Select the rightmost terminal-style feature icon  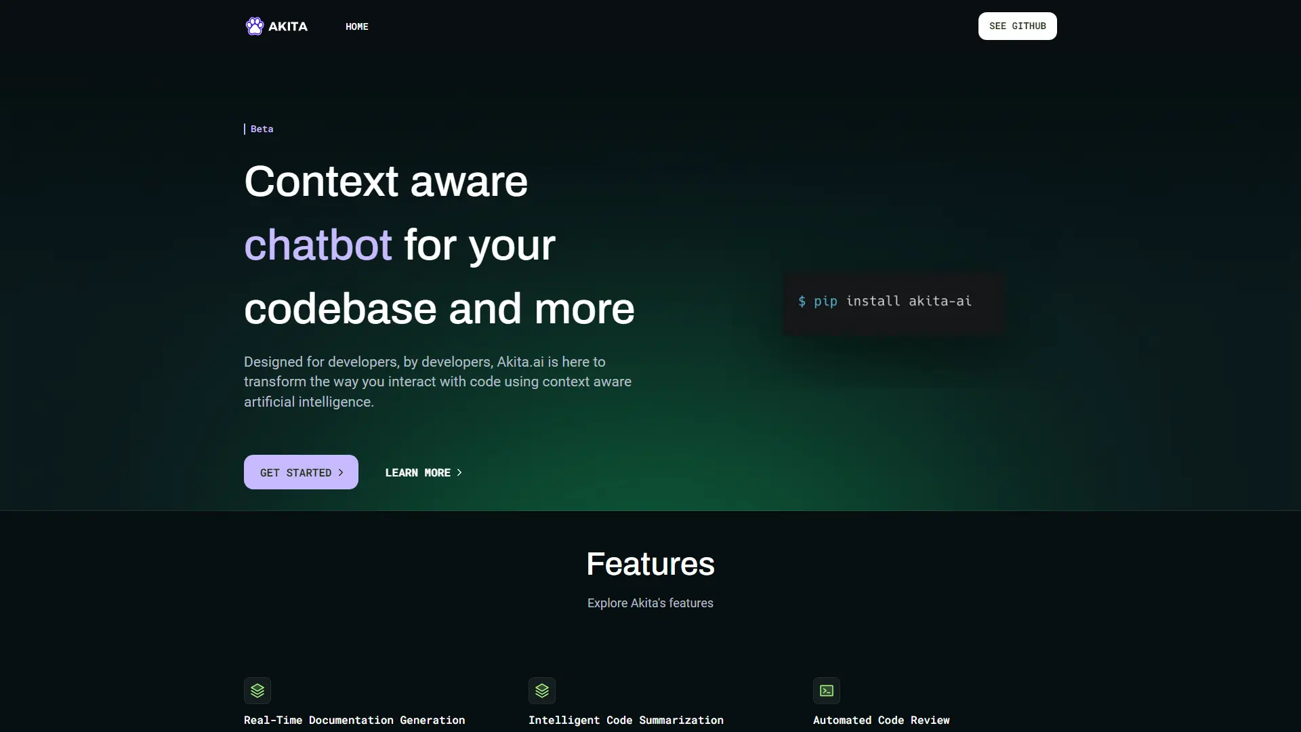827,691
